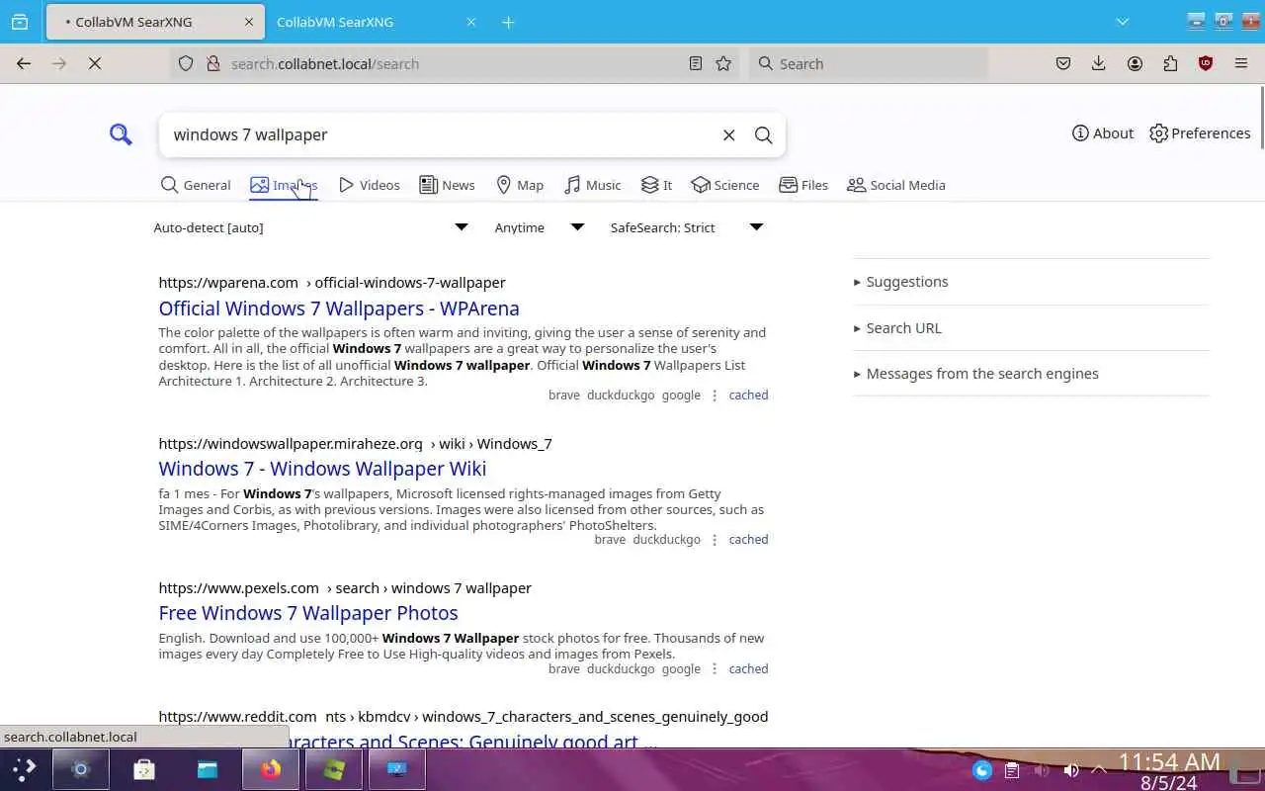Switch to the Map category tab

pyautogui.click(x=520, y=185)
